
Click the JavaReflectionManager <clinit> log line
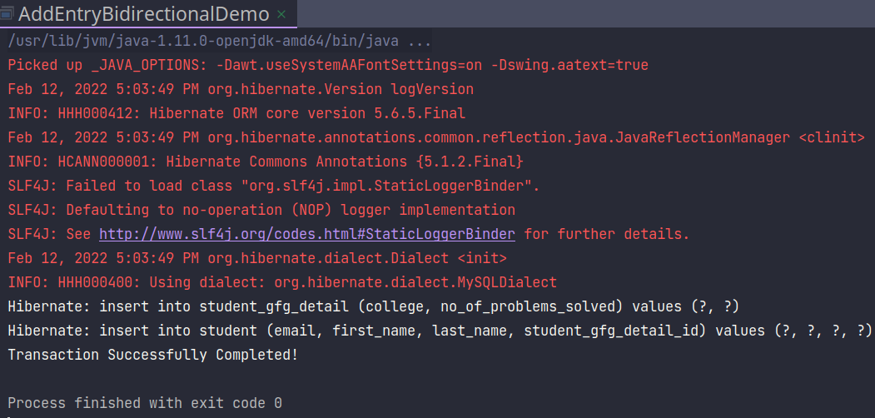(435, 137)
